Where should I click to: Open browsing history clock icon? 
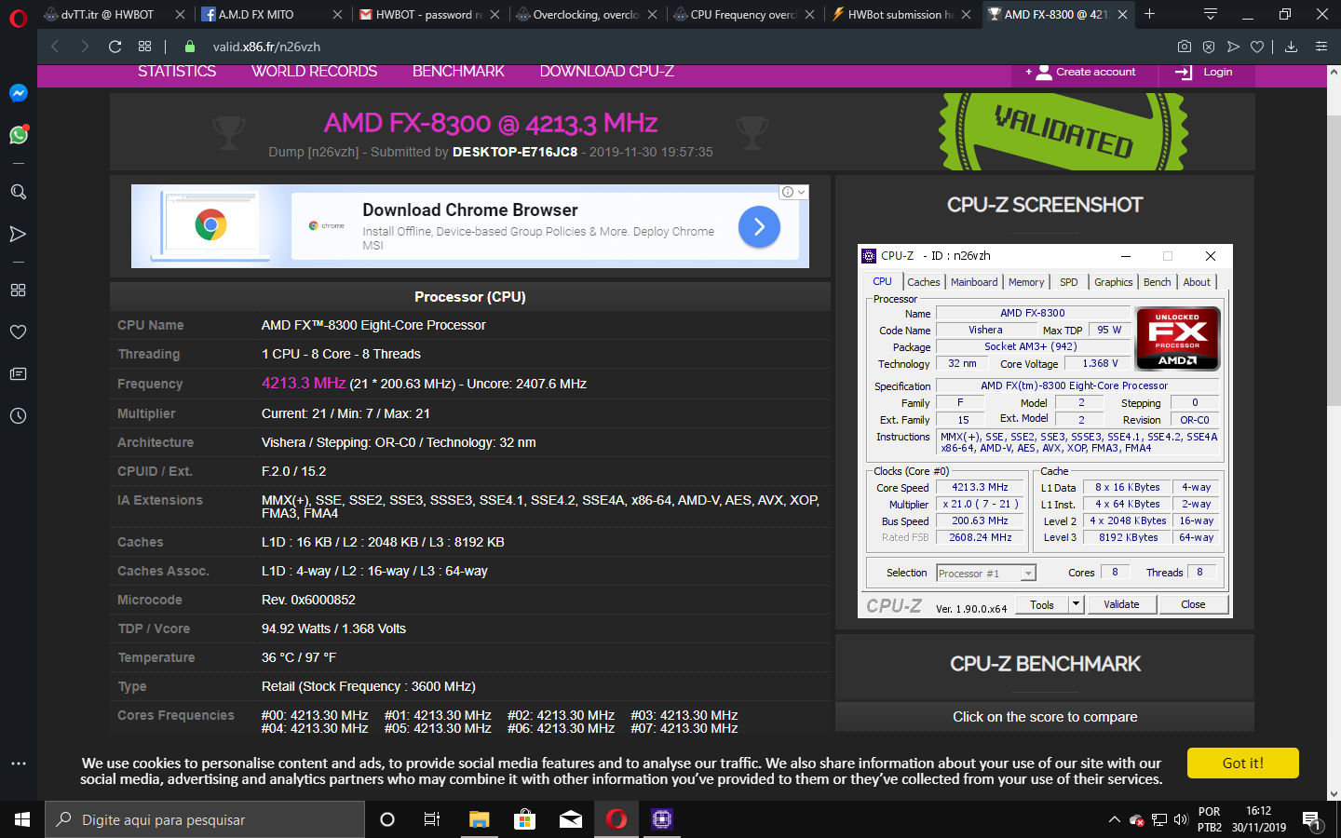click(18, 416)
